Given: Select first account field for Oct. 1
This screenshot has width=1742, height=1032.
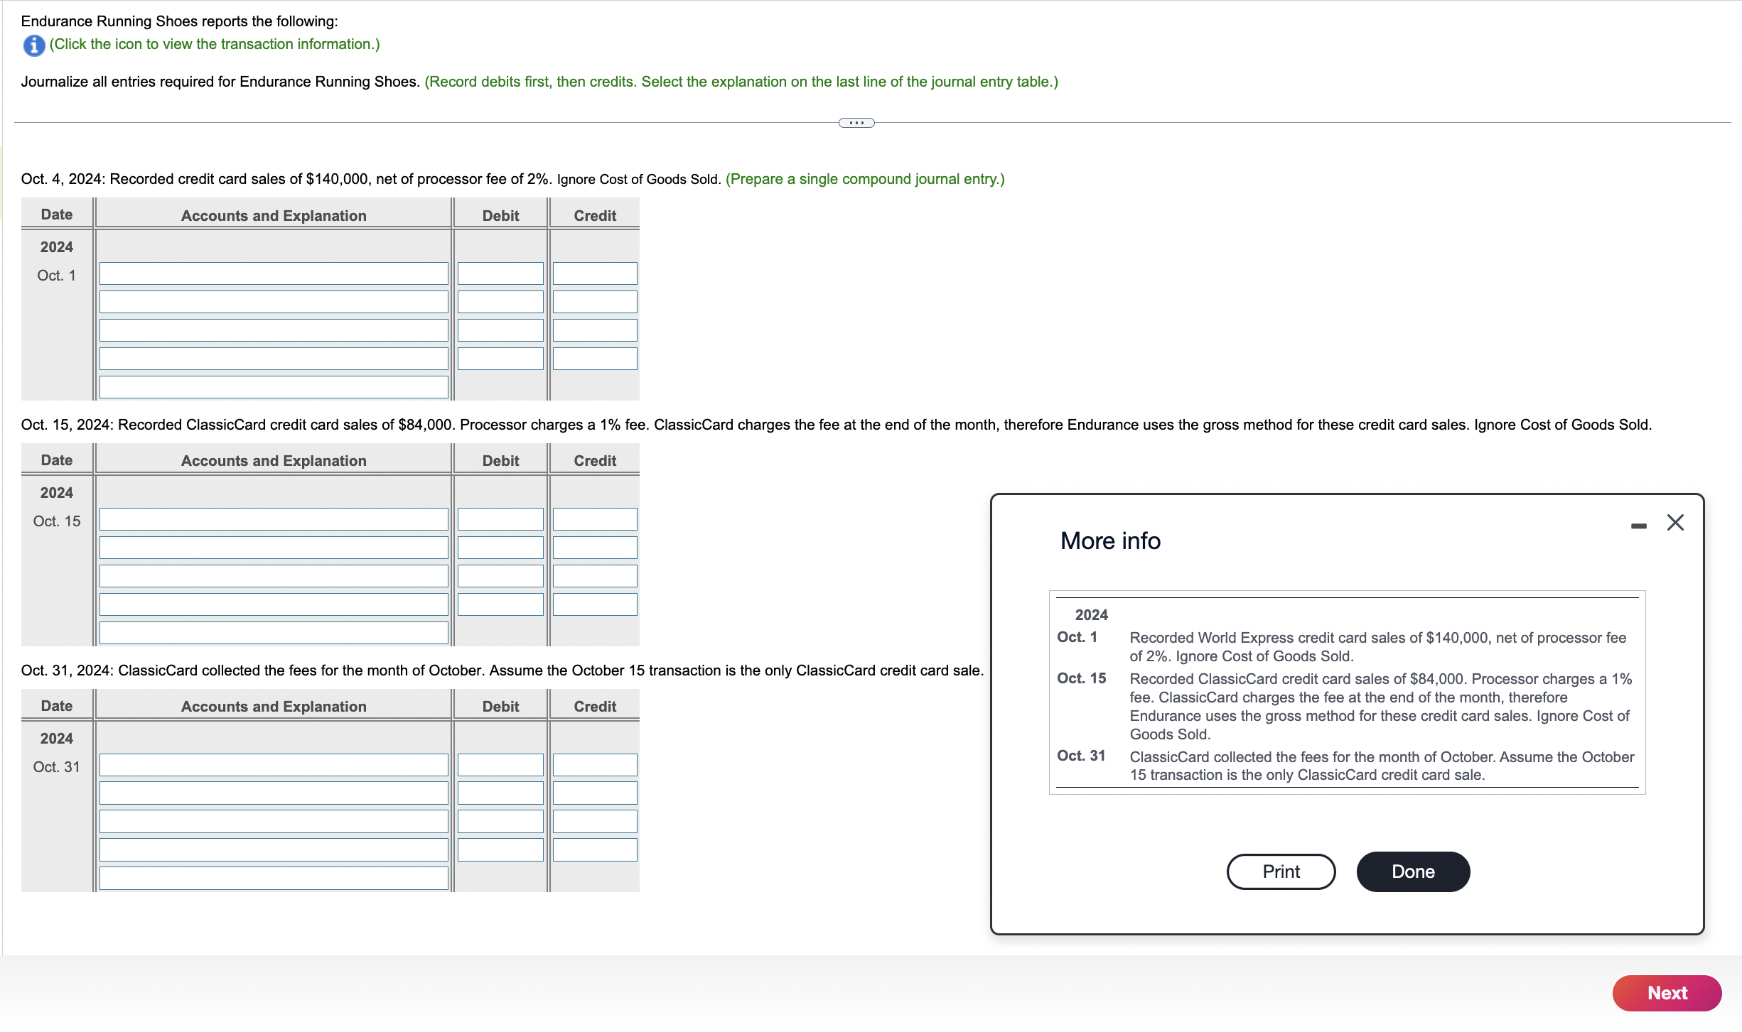Looking at the screenshot, I should point(274,273).
